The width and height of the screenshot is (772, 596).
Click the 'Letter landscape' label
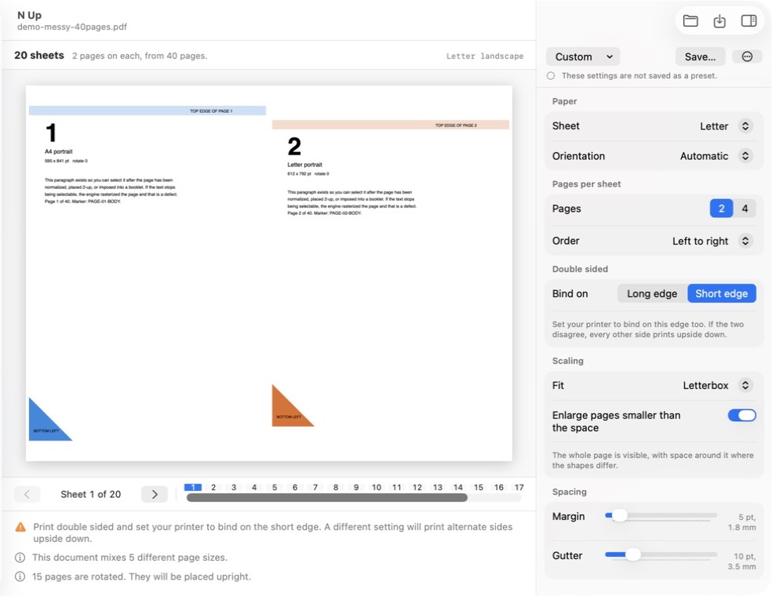coord(485,56)
